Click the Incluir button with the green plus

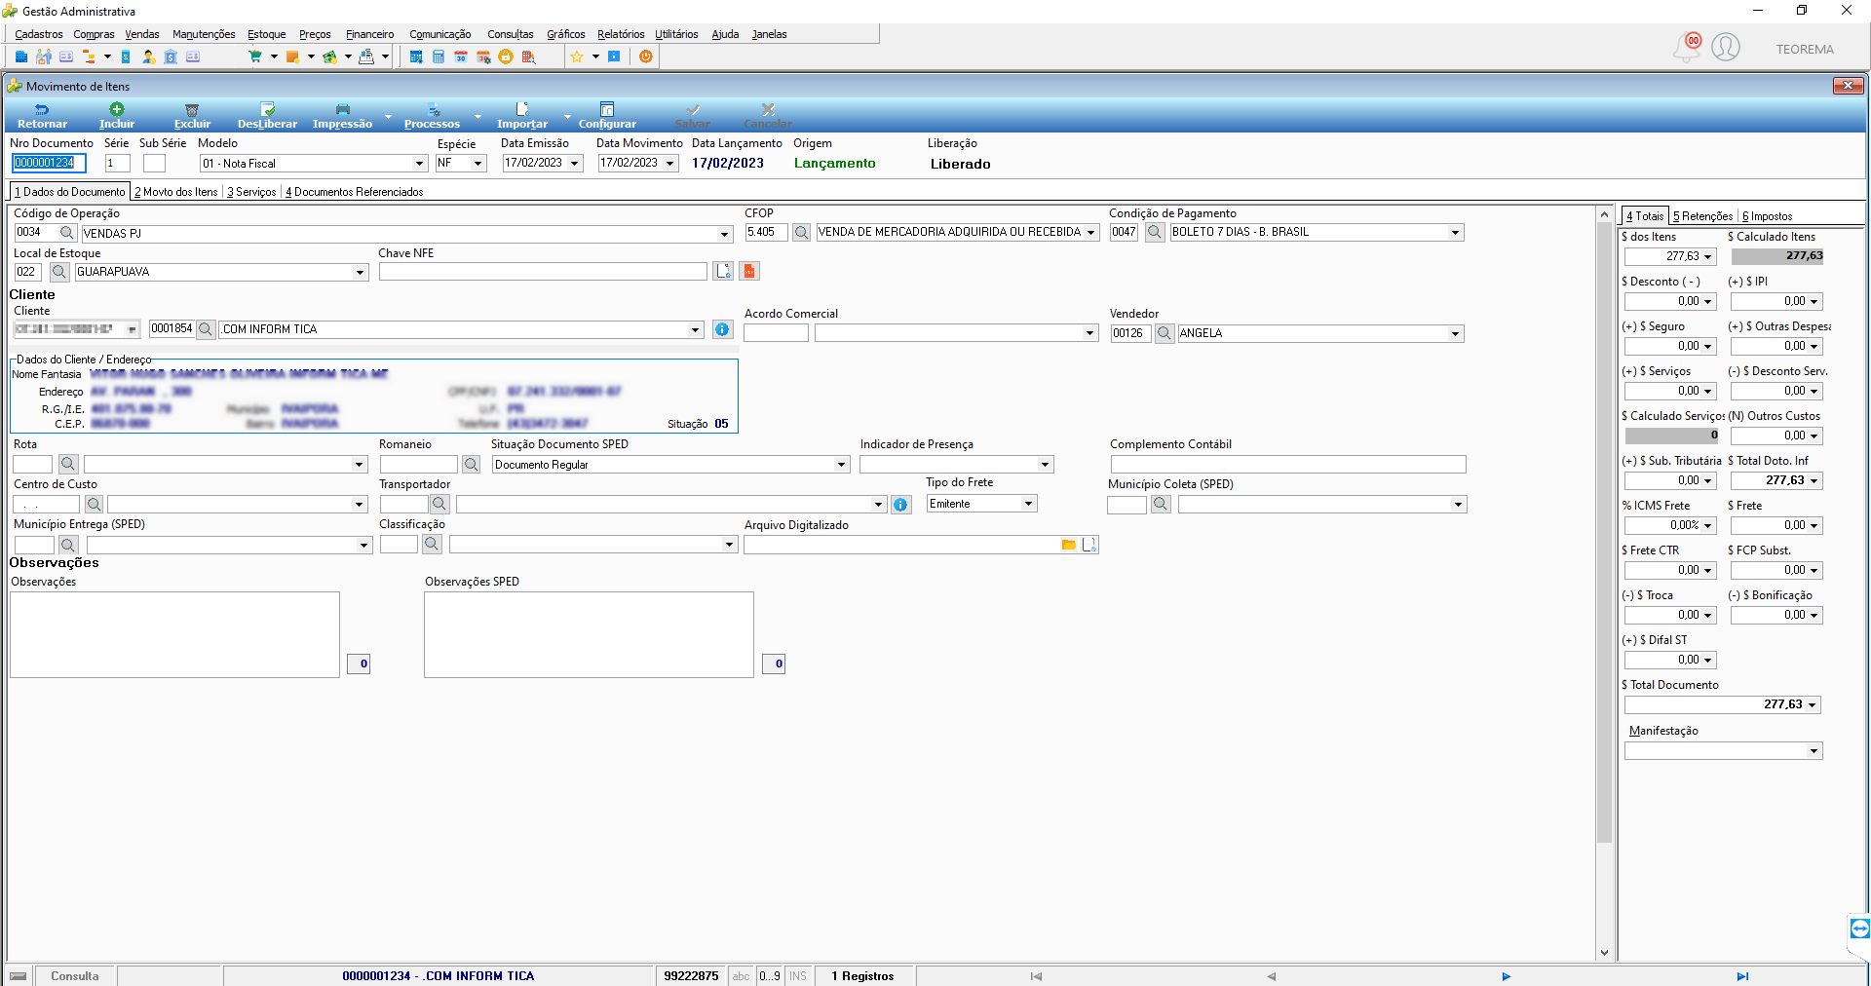click(x=117, y=116)
